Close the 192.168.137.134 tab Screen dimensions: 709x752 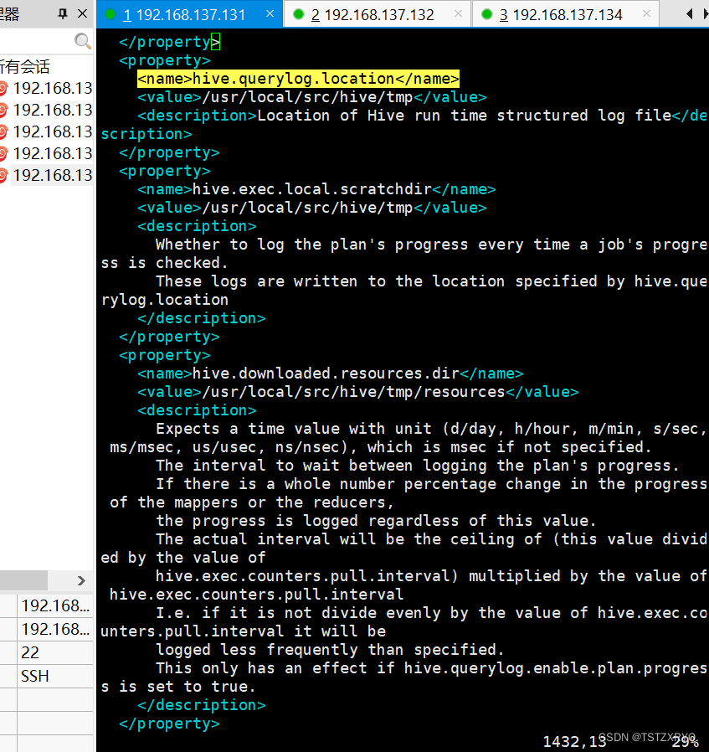[x=647, y=14]
